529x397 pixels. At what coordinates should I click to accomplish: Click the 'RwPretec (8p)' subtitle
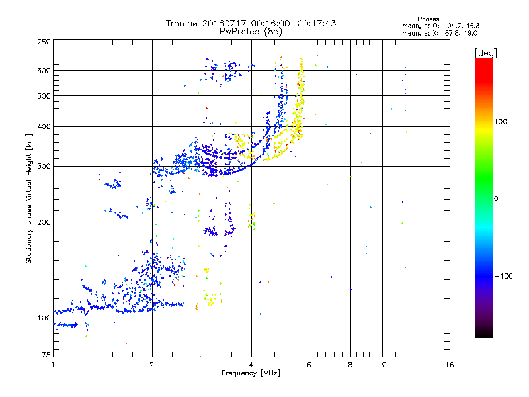(x=251, y=32)
